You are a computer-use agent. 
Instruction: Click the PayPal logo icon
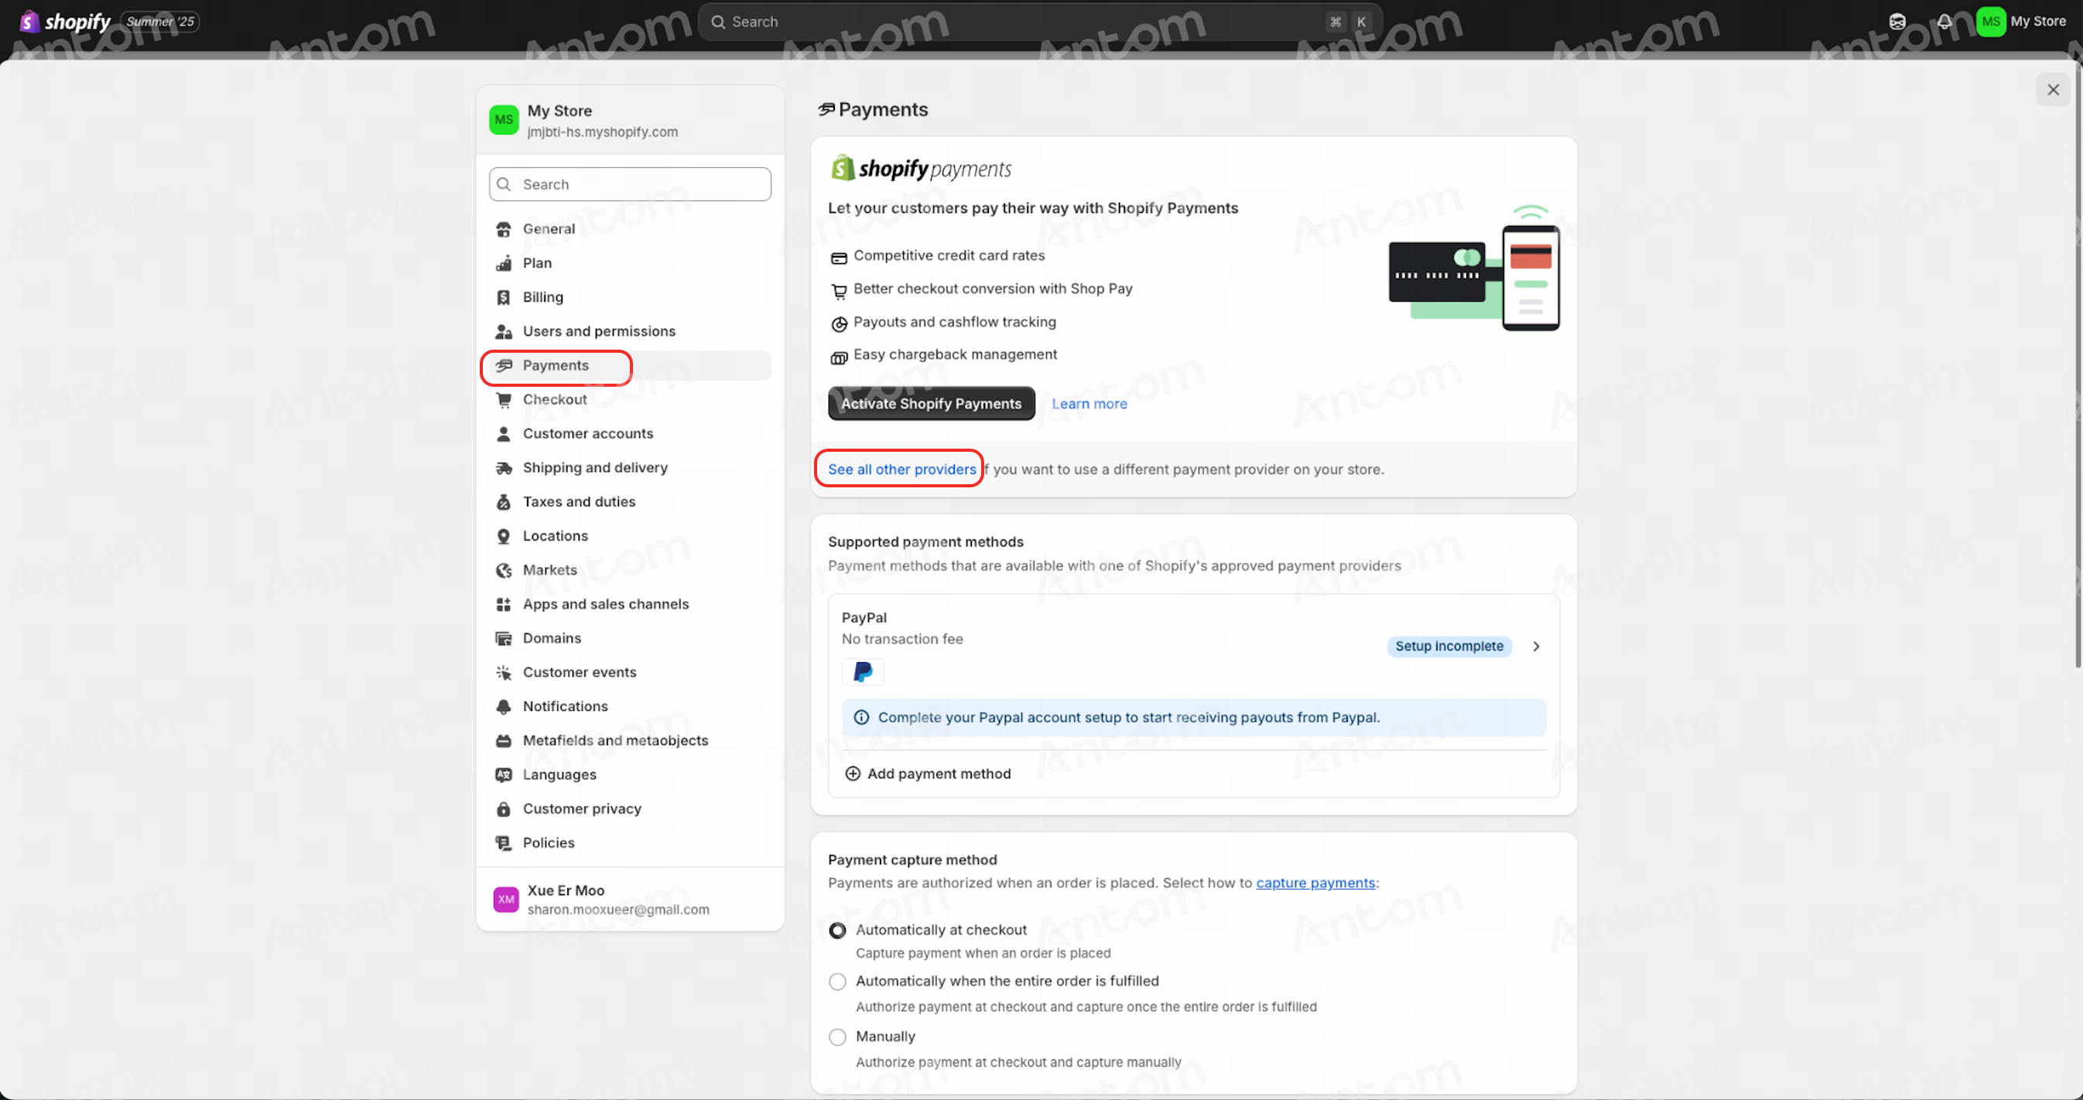[863, 671]
